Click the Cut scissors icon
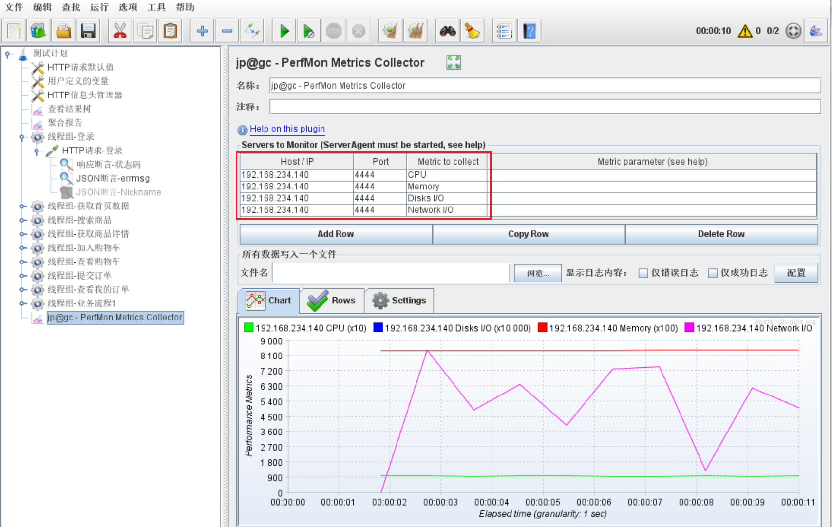 click(120, 31)
